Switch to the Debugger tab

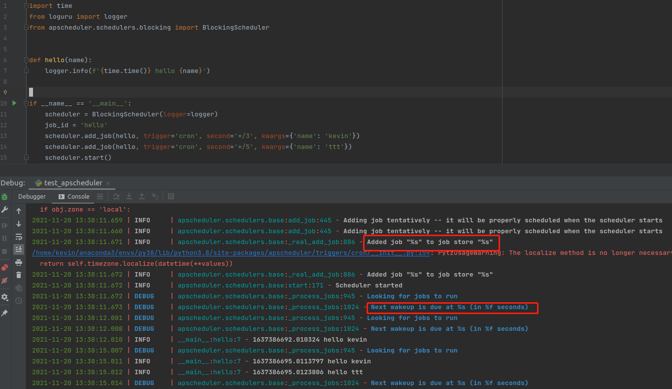pyautogui.click(x=32, y=196)
